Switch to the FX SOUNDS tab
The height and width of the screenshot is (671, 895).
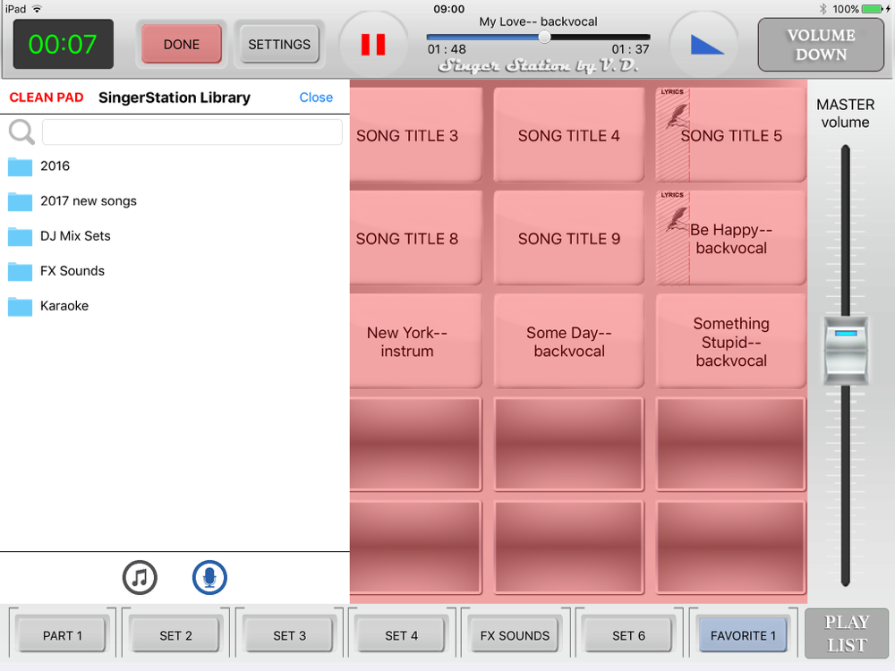pos(515,635)
